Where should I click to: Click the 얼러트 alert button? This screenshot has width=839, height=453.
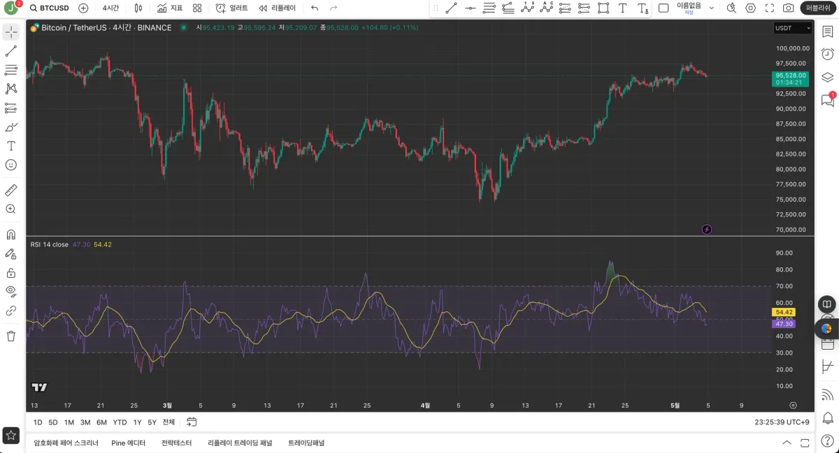[231, 8]
